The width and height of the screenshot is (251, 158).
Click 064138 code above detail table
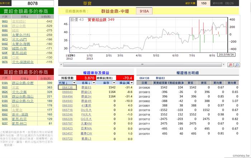tap(144, 78)
